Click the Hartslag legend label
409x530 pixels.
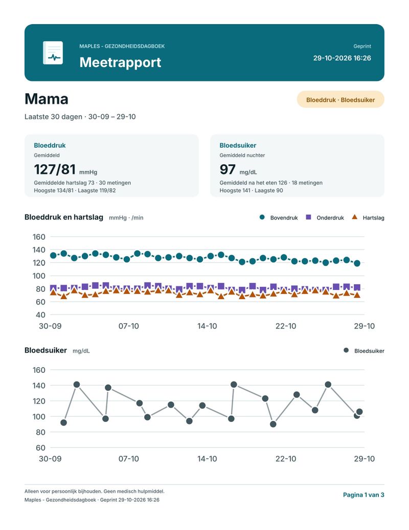pyautogui.click(x=373, y=218)
